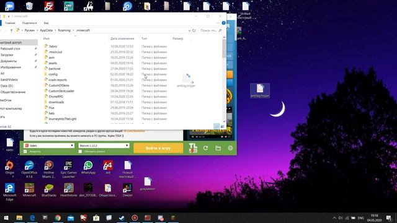Toggle the 'Обновить клиент' checkbox
This screenshot has width=397, height=223.
(x=80, y=151)
